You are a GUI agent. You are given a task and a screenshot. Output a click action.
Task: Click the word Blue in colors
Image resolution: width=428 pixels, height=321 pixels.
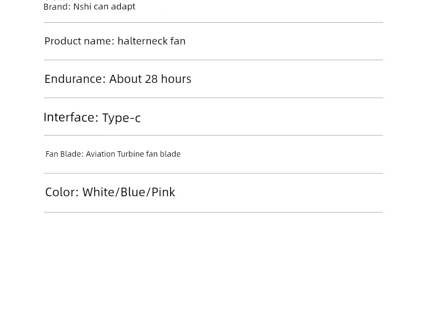pos(133,192)
